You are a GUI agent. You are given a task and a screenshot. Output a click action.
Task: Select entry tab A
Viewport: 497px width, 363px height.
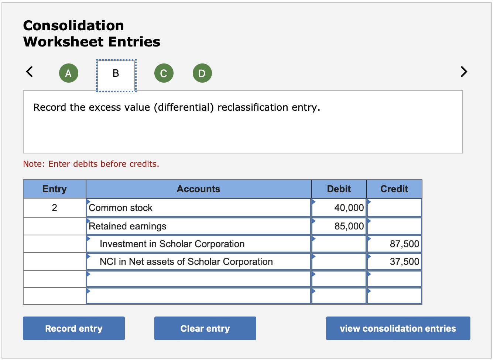[68, 73]
